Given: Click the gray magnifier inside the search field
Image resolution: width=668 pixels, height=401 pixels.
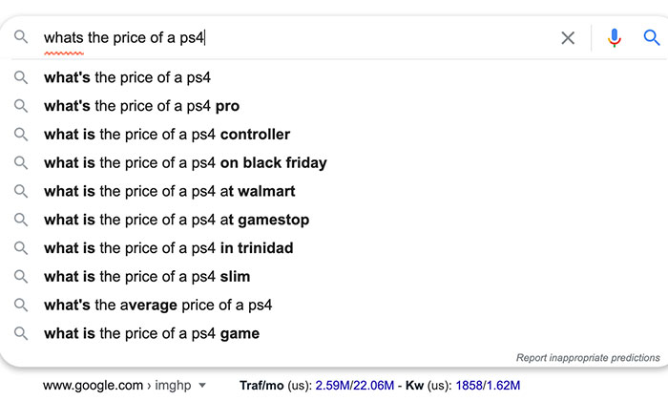Looking at the screenshot, I should click(x=20, y=37).
